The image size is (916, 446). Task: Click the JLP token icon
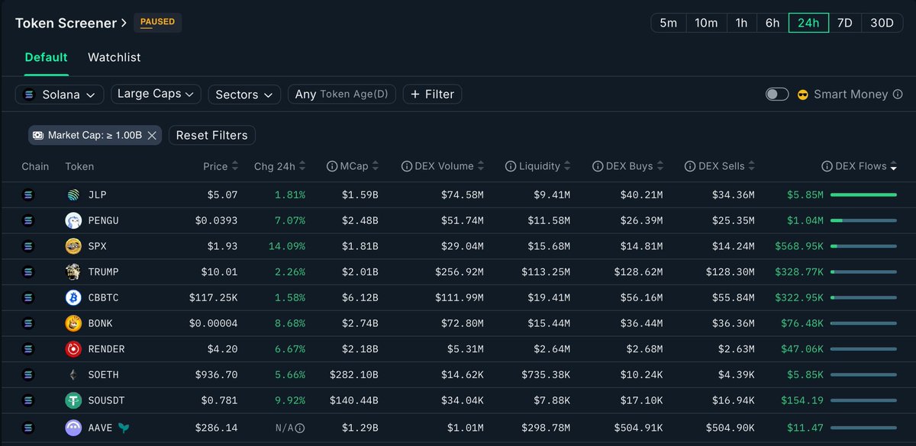73,195
